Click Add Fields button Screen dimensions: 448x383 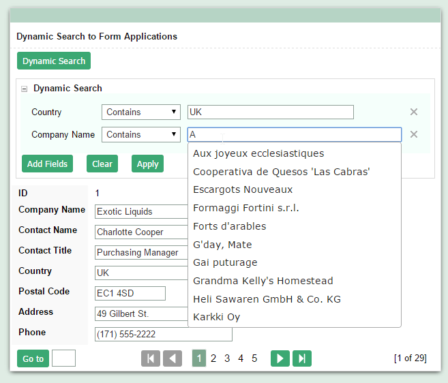click(x=48, y=164)
